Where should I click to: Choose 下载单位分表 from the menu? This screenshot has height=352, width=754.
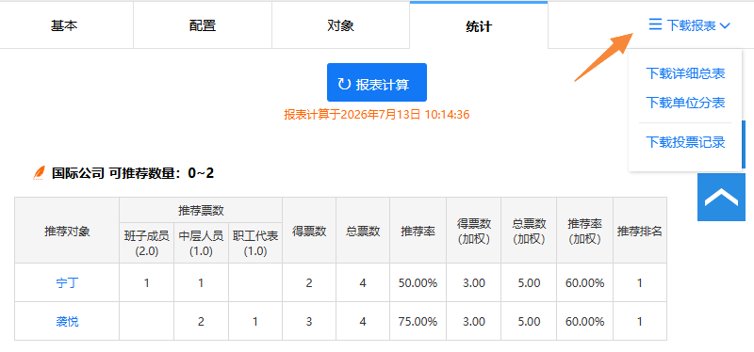tap(685, 103)
